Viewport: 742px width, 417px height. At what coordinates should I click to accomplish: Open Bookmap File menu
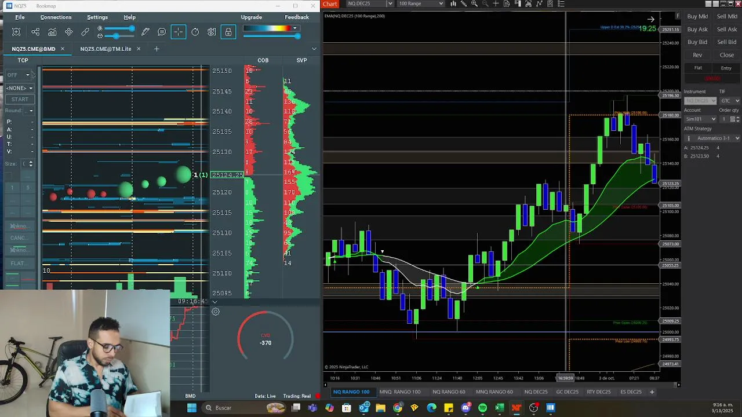(x=20, y=17)
